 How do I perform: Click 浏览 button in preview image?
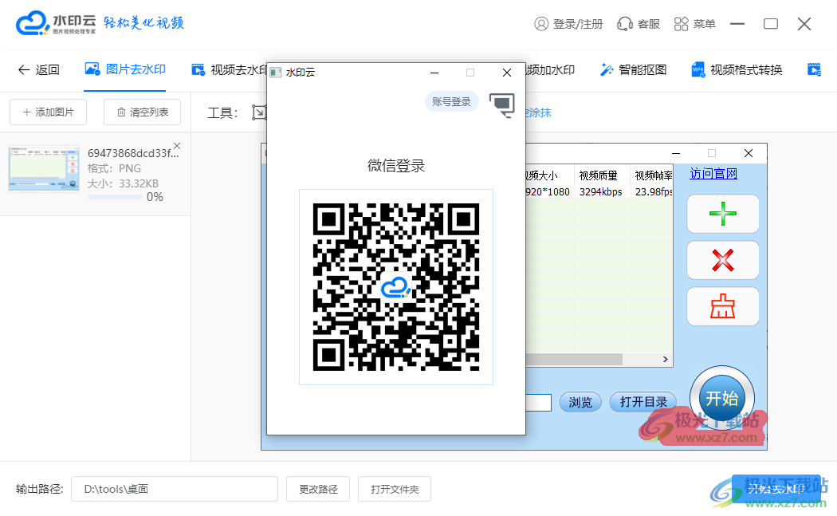(580, 402)
